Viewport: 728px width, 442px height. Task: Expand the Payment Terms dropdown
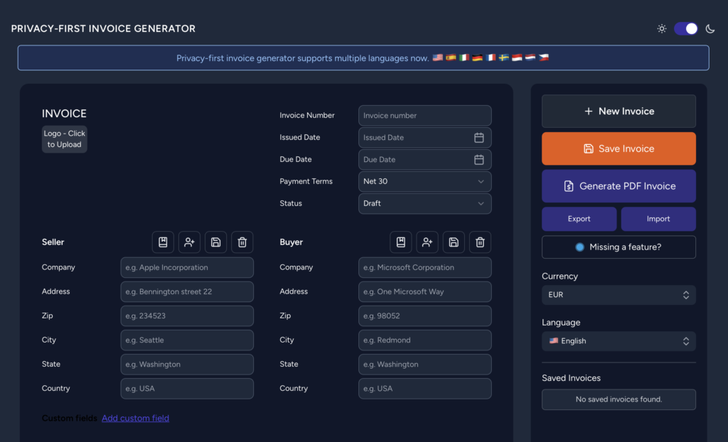[x=424, y=182]
